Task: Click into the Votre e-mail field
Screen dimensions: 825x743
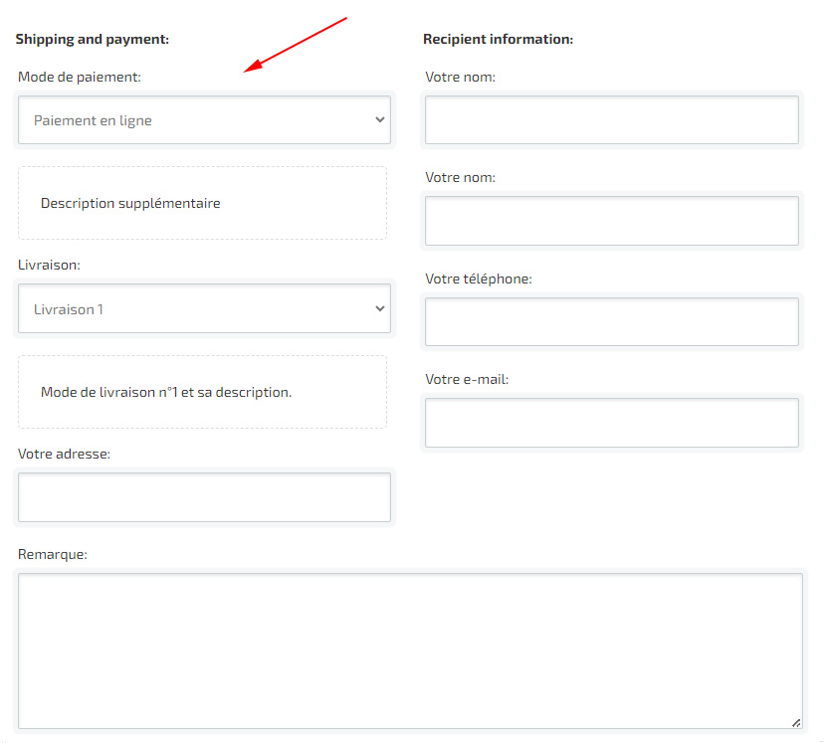Action: click(611, 423)
